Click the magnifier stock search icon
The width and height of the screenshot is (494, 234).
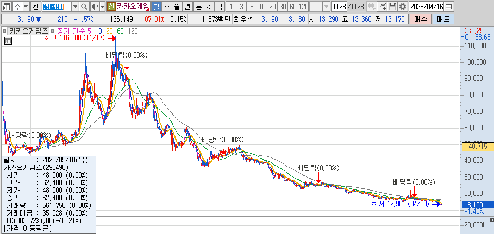(x=84, y=7)
